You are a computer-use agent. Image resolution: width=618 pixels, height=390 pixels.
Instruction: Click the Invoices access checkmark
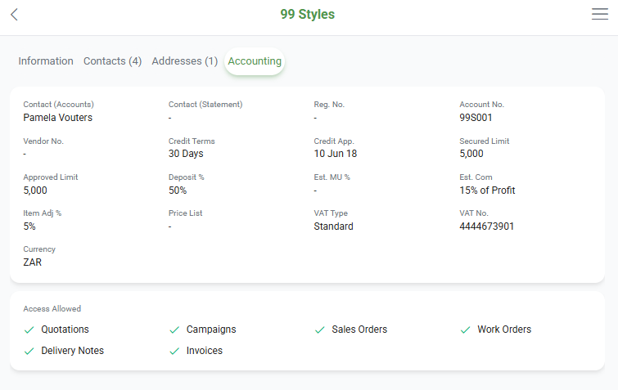[x=174, y=351]
